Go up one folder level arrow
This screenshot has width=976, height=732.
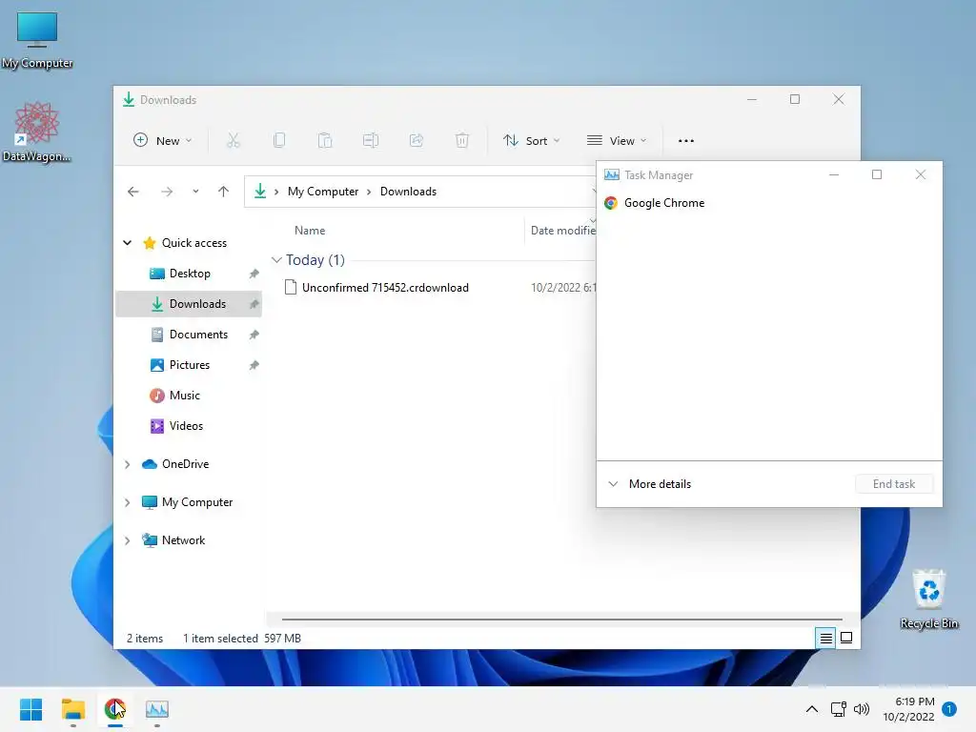[223, 192]
